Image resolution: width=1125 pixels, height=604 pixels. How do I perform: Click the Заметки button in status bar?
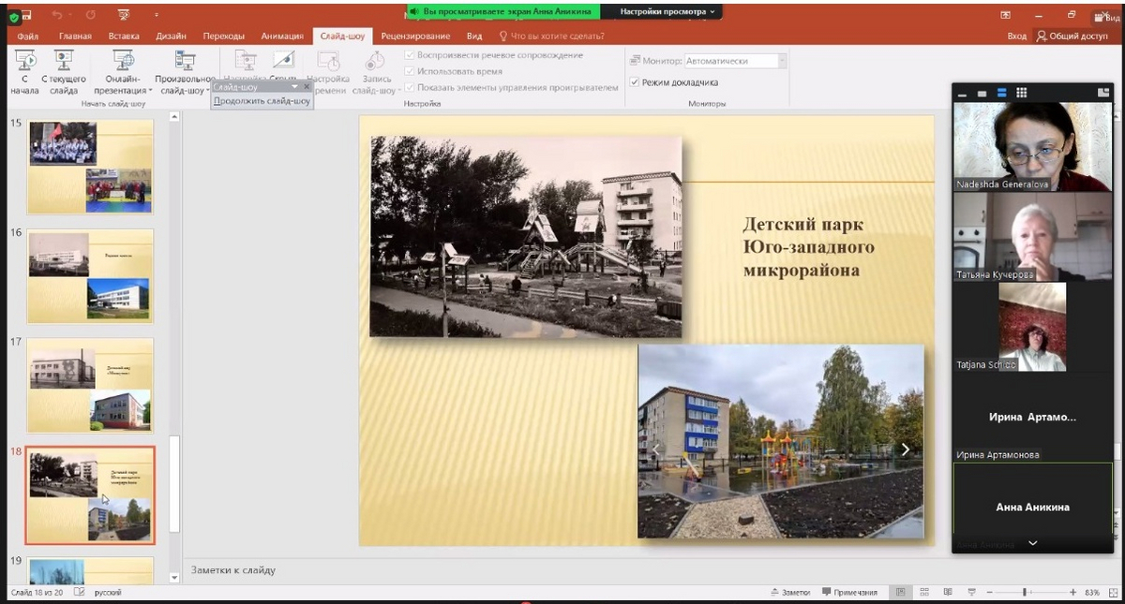[x=790, y=592]
